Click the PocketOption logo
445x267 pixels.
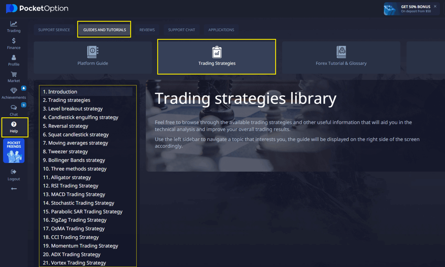click(37, 8)
